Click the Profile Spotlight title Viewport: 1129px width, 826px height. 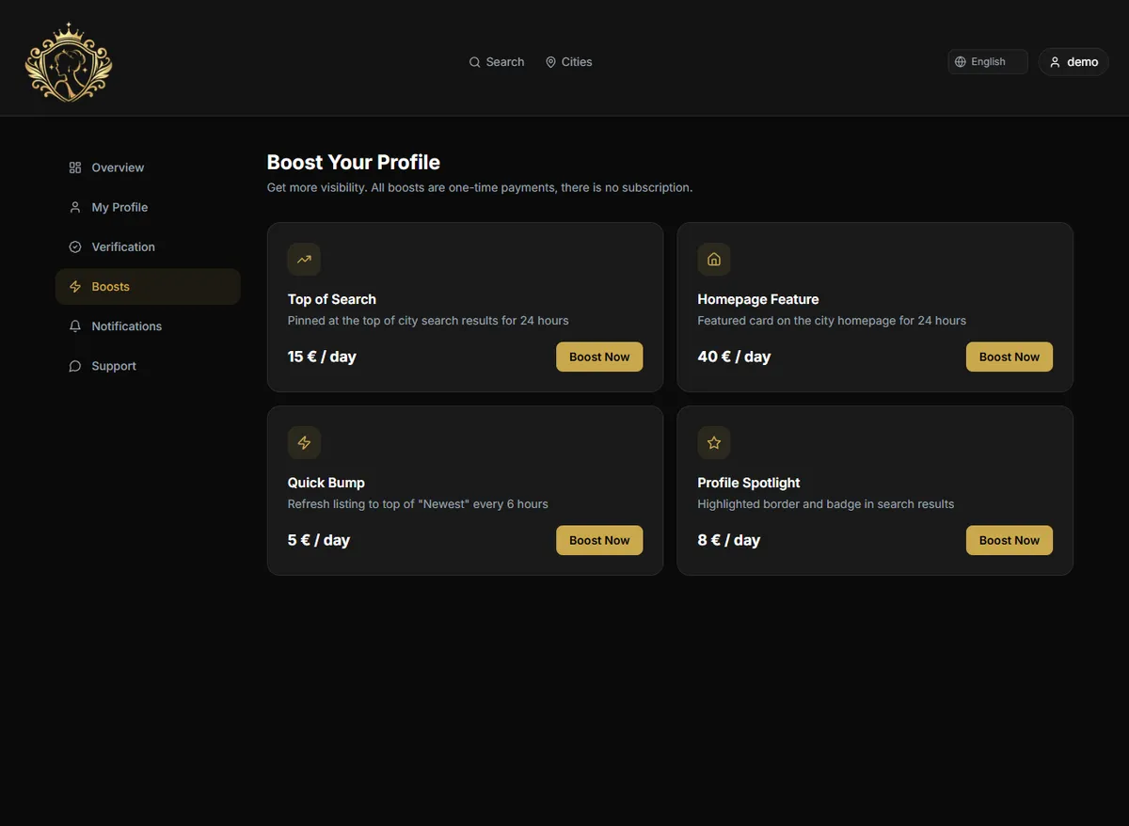pos(749,483)
